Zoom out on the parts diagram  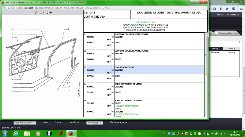pyautogui.click(x=43, y=12)
